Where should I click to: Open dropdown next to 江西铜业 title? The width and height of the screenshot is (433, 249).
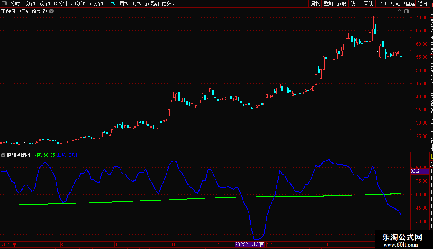click(51, 11)
